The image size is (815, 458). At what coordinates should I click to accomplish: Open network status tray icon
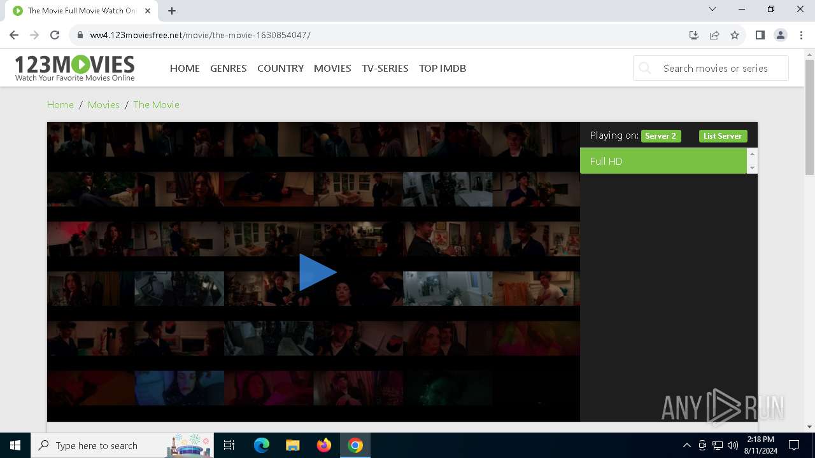point(718,445)
